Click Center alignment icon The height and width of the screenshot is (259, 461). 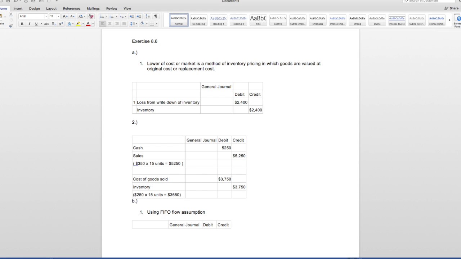click(x=110, y=24)
